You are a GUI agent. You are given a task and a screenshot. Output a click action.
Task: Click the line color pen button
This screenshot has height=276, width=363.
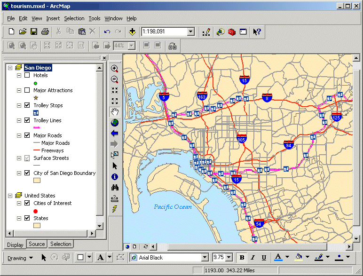[319, 257]
